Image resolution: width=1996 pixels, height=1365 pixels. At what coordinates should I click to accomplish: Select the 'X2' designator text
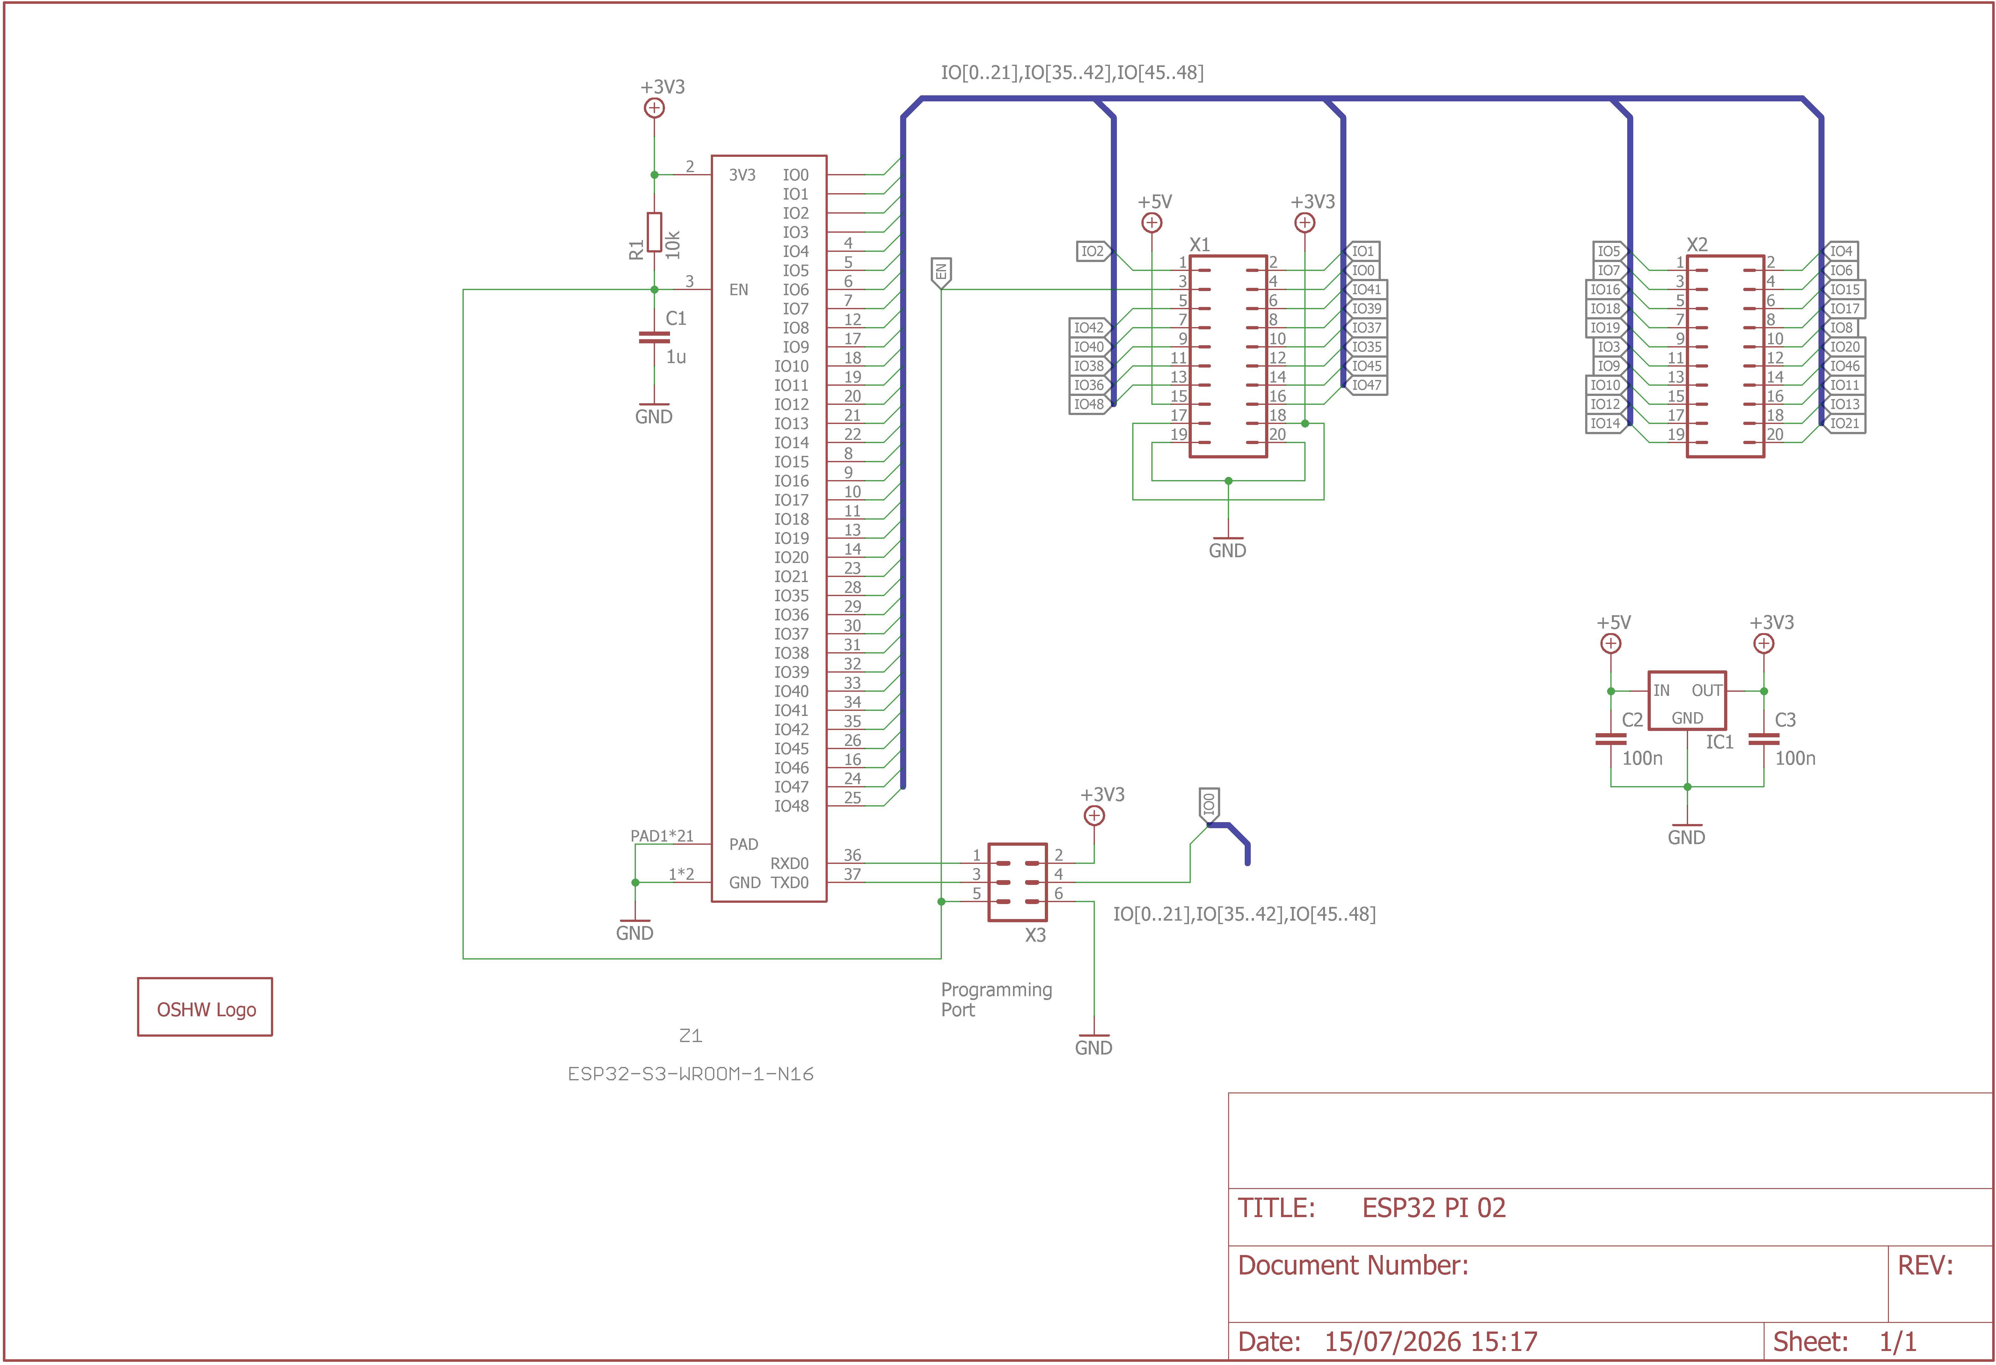pyautogui.click(x=1697, y=245)
